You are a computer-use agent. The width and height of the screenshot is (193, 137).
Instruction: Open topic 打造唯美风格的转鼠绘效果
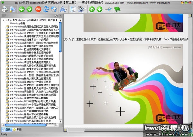(x=32, y=69)
